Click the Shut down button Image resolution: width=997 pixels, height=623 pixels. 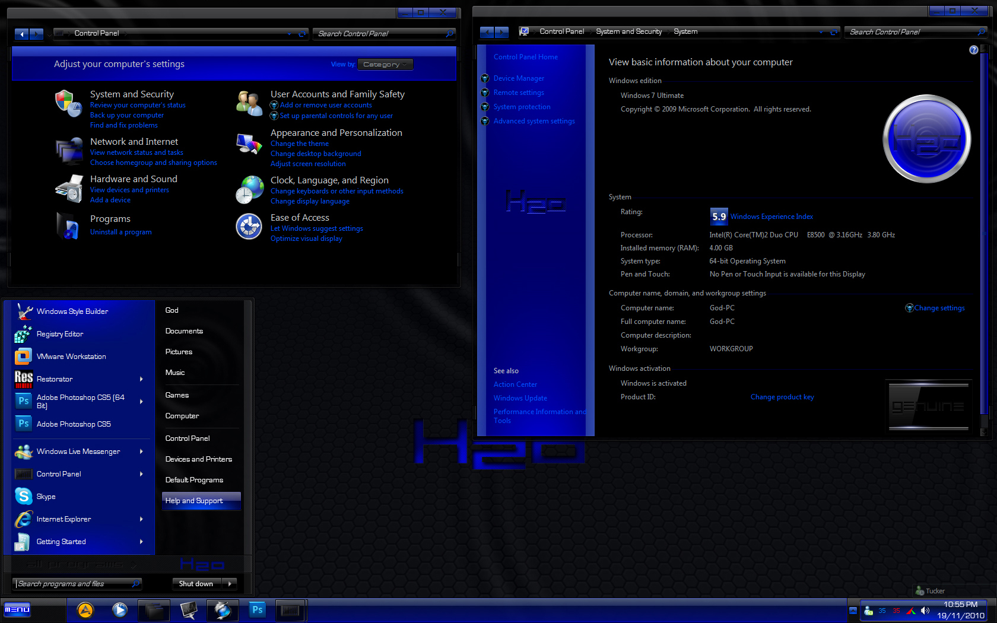click(197, 584)
